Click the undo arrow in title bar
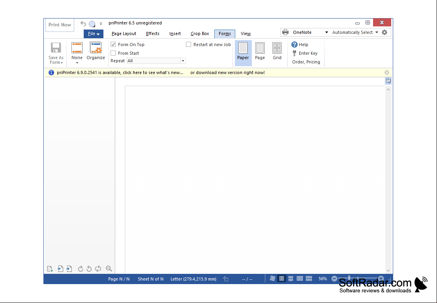Image resolution: width=437 pixels, height=303 pixels. point(83,24)
